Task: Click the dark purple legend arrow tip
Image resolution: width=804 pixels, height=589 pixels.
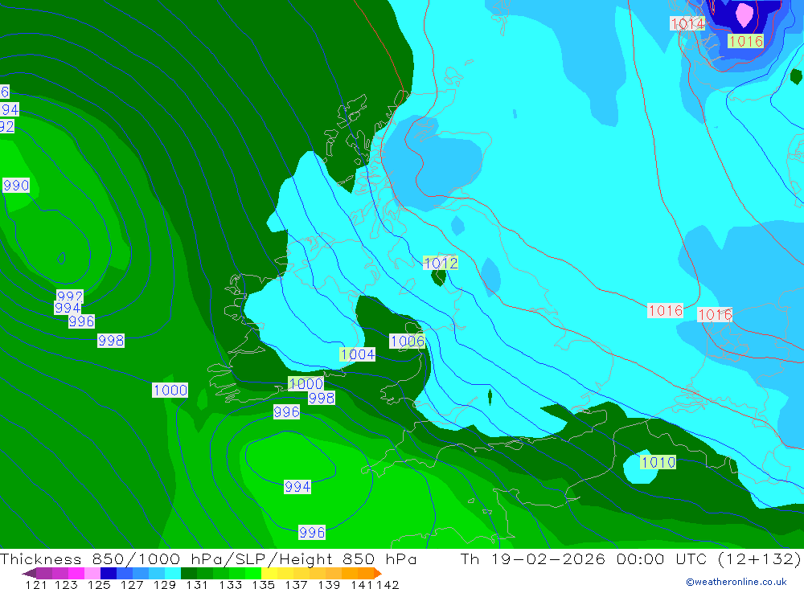Action: pyautogui.click(x=29, y=574)
